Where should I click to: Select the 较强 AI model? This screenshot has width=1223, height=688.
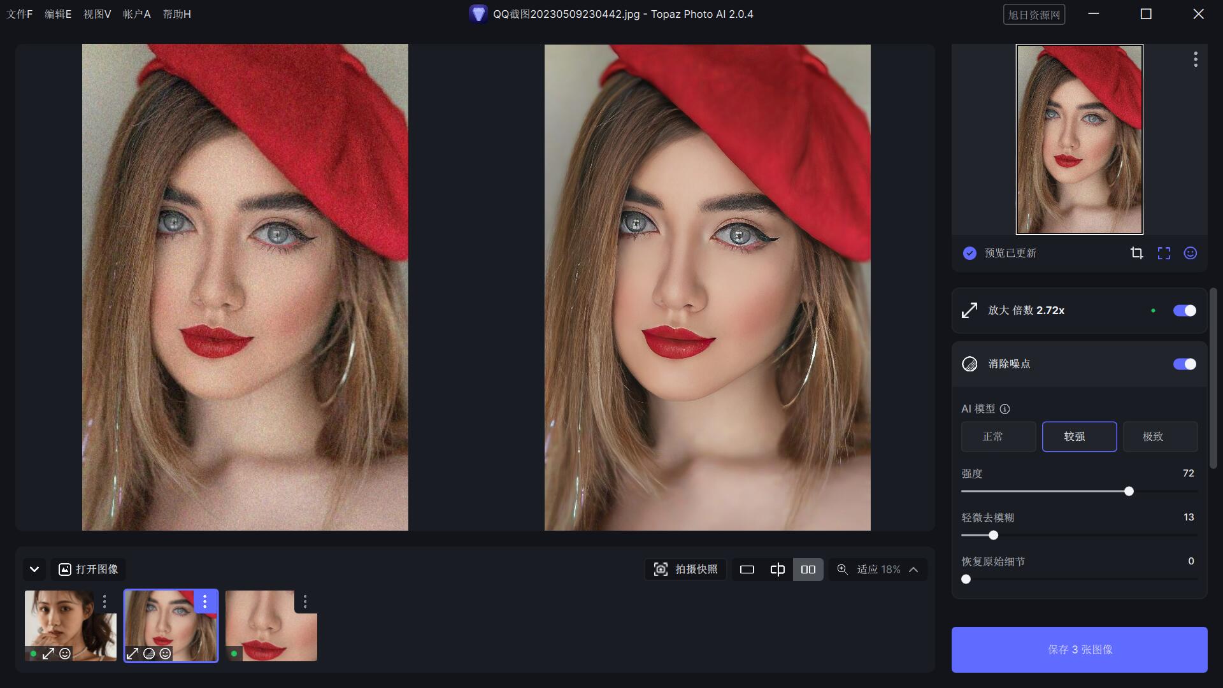pyautogui.click(x=1079, y=436)
